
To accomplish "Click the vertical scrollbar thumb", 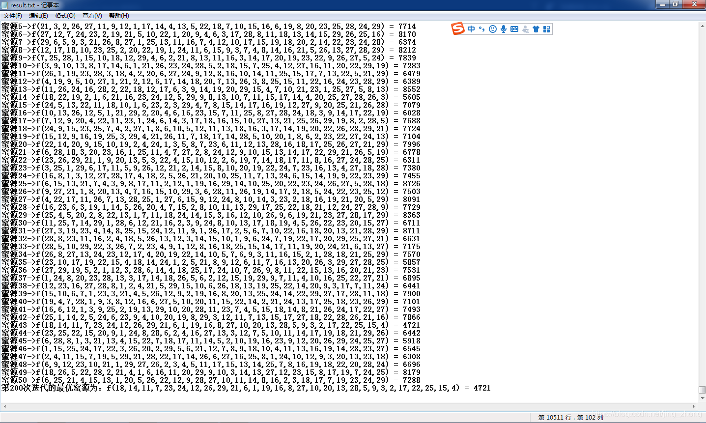I will pyautogui.click(x=702, y=390).
